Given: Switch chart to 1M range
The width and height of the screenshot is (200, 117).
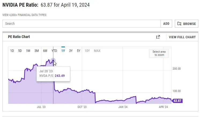Looking at the screenshot, I should pyautogui.click(x=28, y=51).
